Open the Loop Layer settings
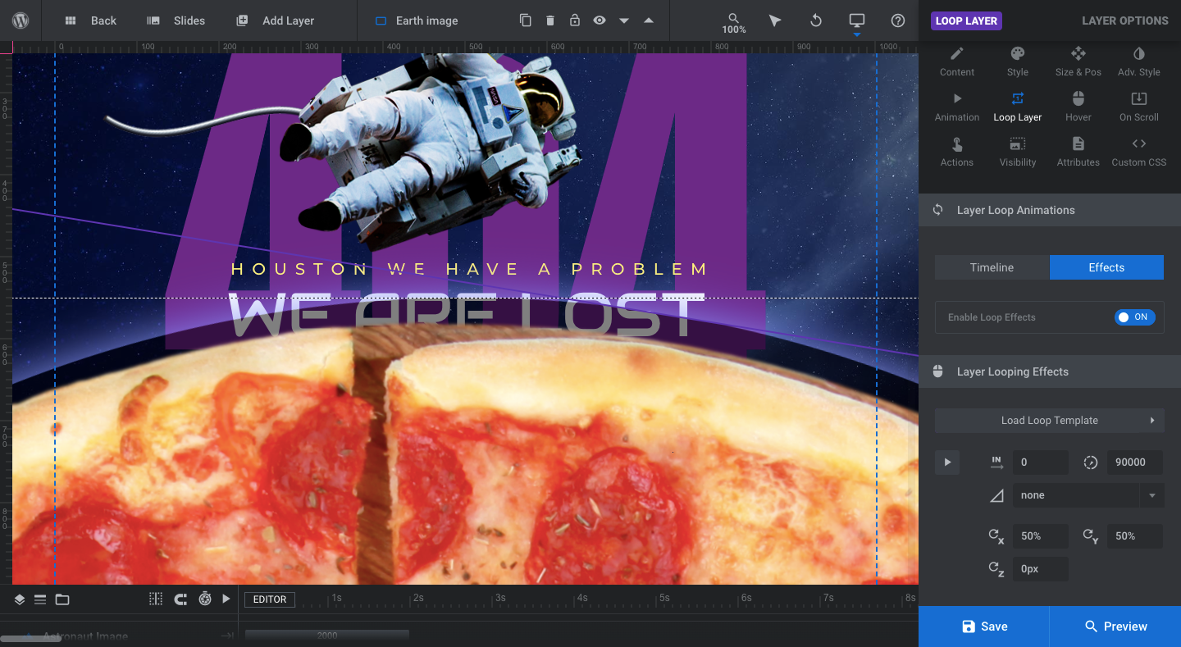Viewport: 1181px width, 647px height. point(1018,107)
